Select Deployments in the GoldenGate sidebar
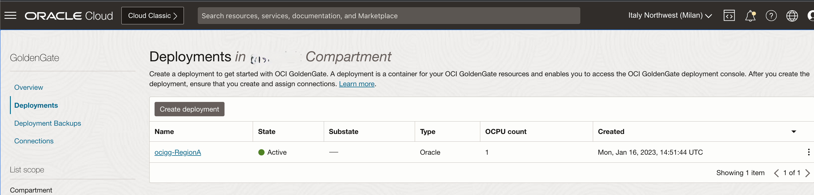The image size is (814, 195). click(x=36, y=106)
